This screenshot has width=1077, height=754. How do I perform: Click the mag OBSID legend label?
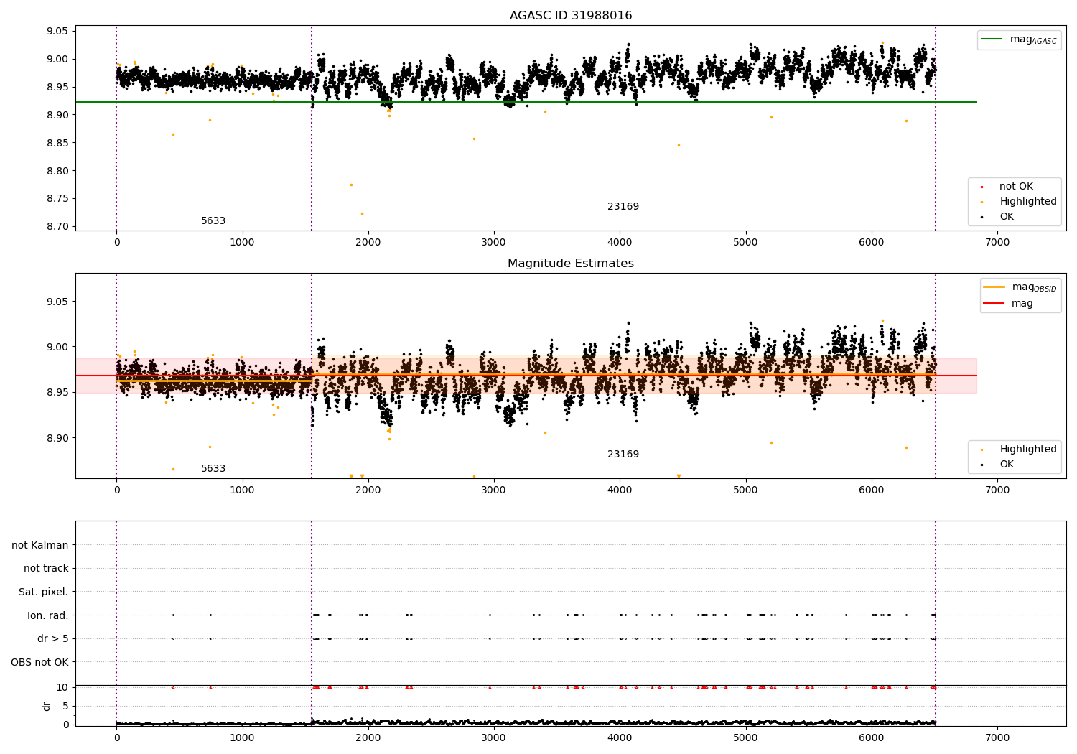1035,287
